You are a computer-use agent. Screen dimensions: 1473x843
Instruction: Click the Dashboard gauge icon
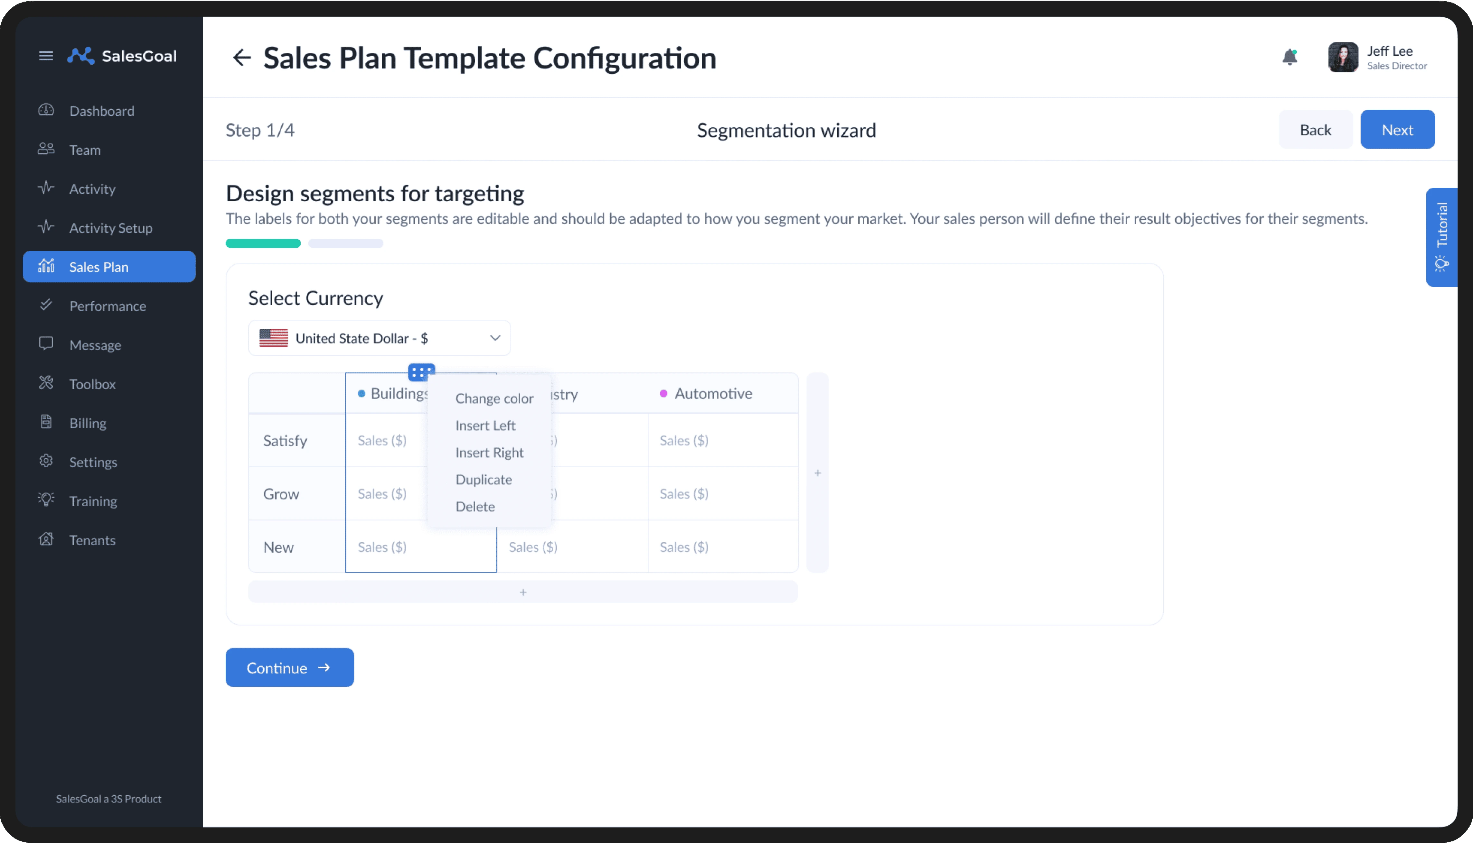pos(46,110)
